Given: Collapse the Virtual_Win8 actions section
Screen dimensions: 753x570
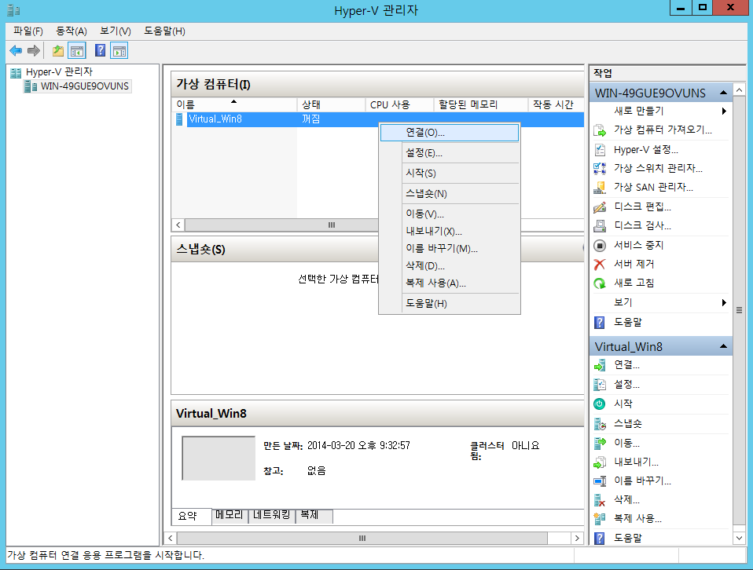Looking at the screenshot, I should point(723,346).
